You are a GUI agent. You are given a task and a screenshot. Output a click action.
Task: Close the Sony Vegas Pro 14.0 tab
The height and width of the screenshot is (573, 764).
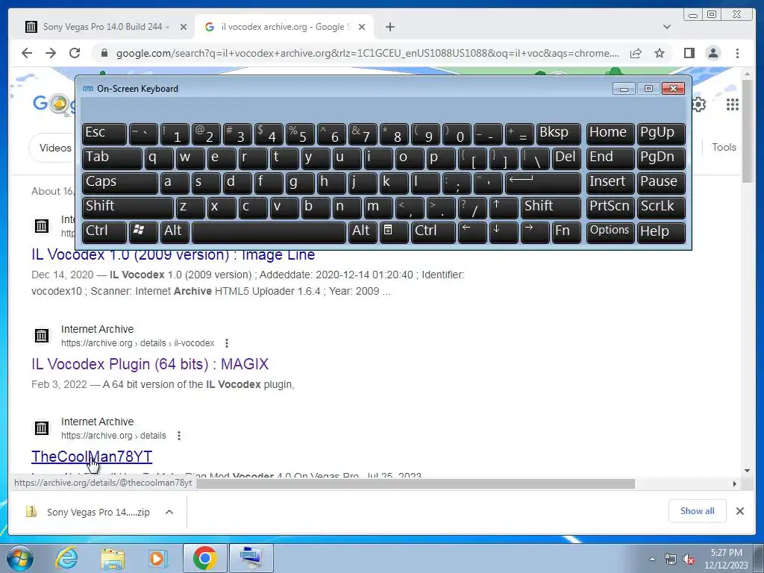tap(184, 27)
